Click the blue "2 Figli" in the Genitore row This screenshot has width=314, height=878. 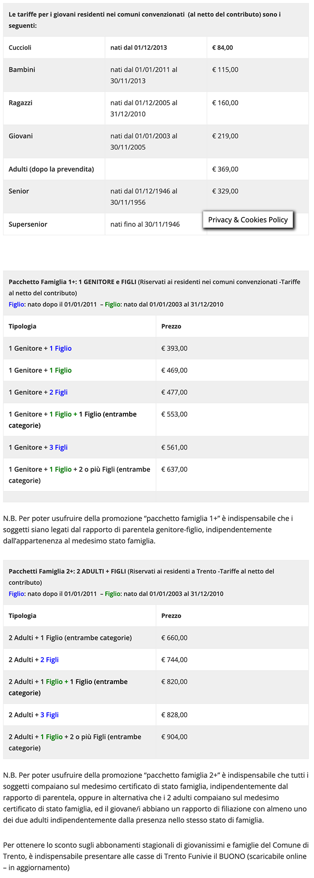(58, 393)
